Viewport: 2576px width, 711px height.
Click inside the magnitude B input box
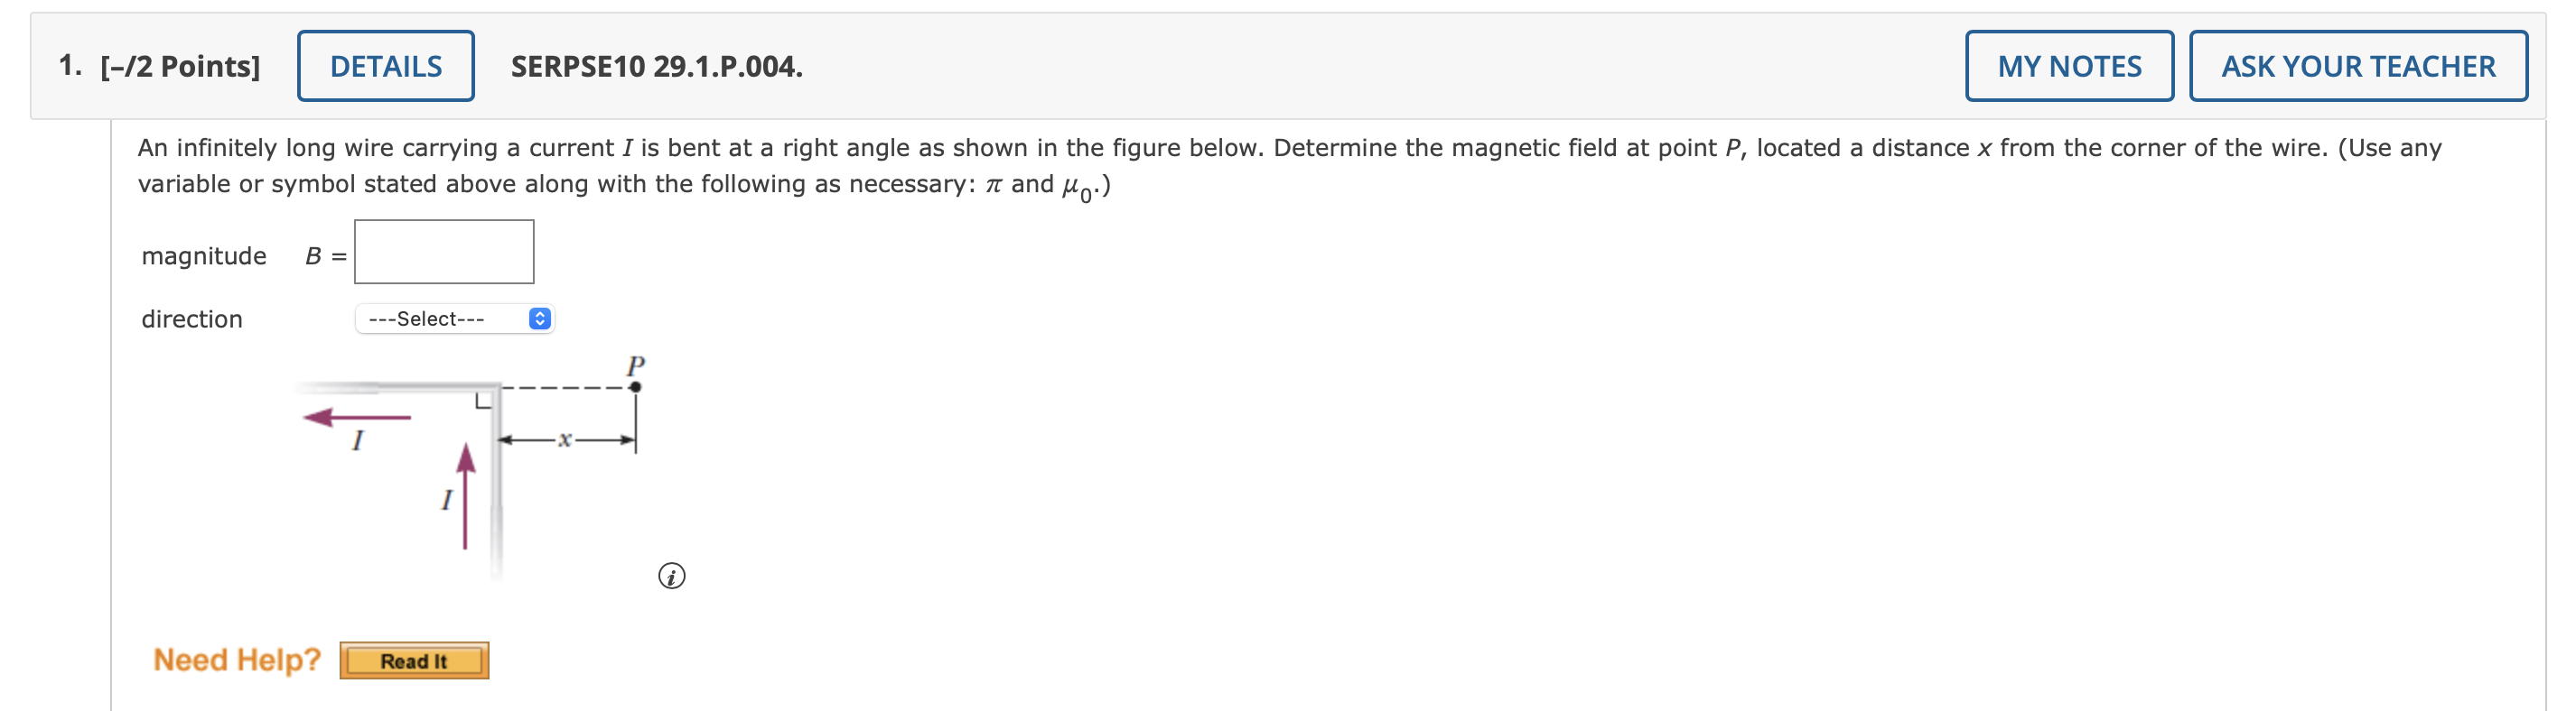click(444, 251)
